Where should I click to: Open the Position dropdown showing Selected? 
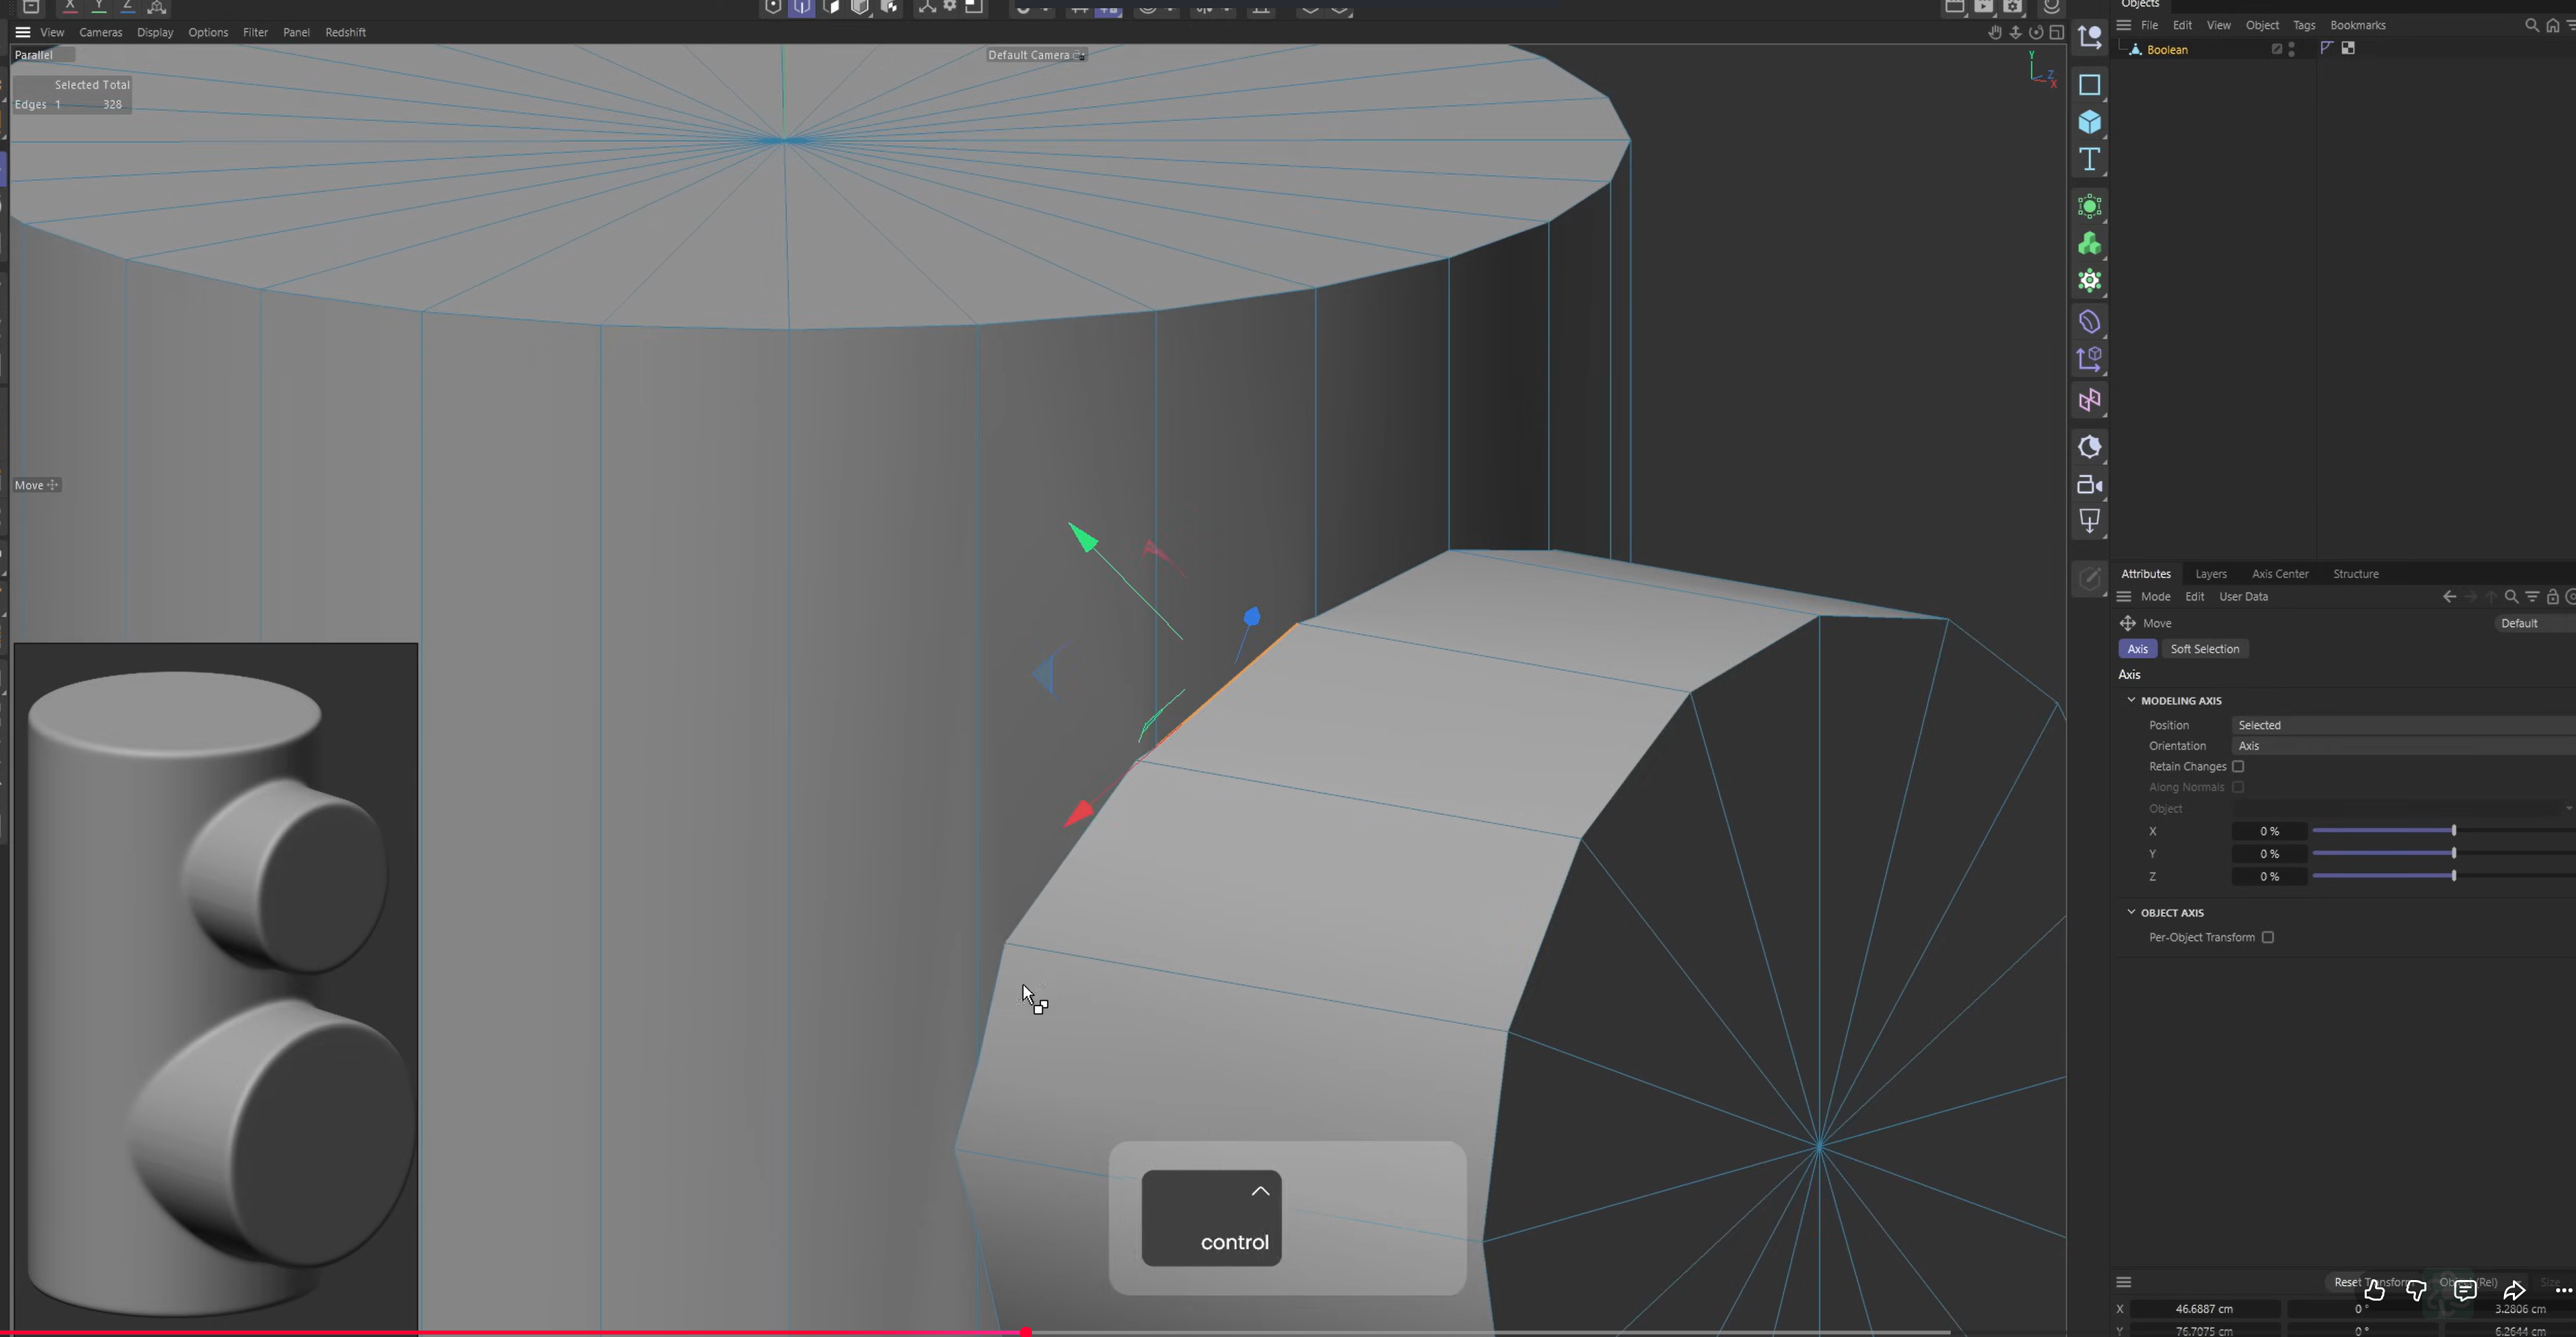tap(2403, 725)
